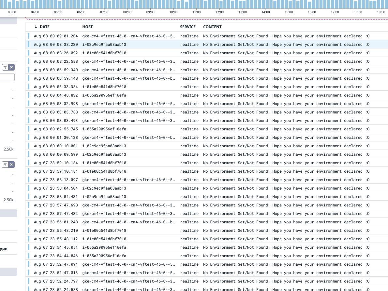Click content message of 23:55:48.112 log
Screen dimensions: 388x291
tap(286, 239)
